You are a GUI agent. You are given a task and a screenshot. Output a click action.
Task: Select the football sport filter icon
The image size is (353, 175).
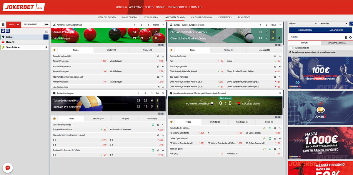click(3, 31)
